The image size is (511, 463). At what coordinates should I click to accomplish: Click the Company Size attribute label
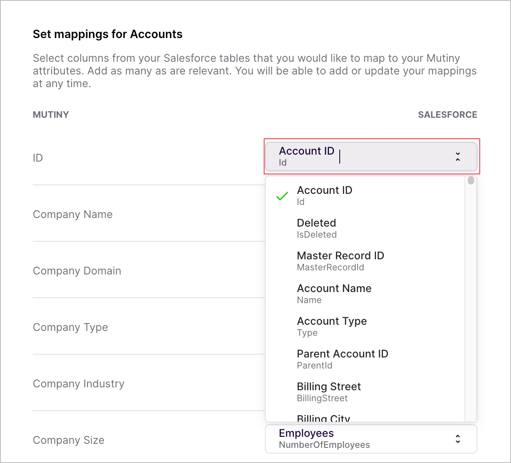pos(69,440)
